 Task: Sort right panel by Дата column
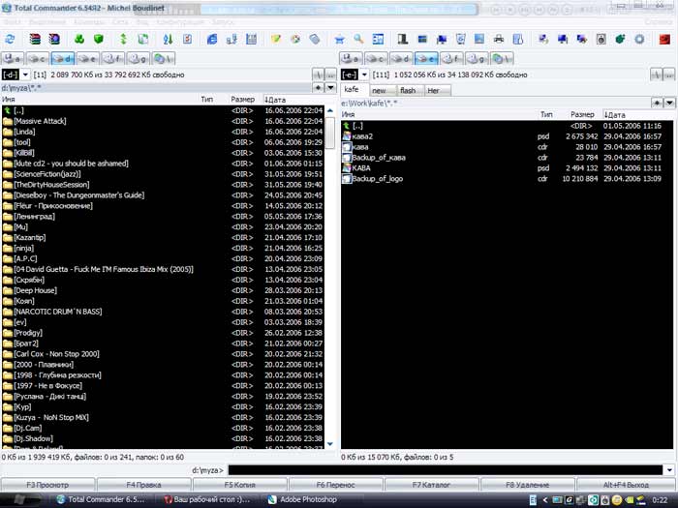click(638, 115)
